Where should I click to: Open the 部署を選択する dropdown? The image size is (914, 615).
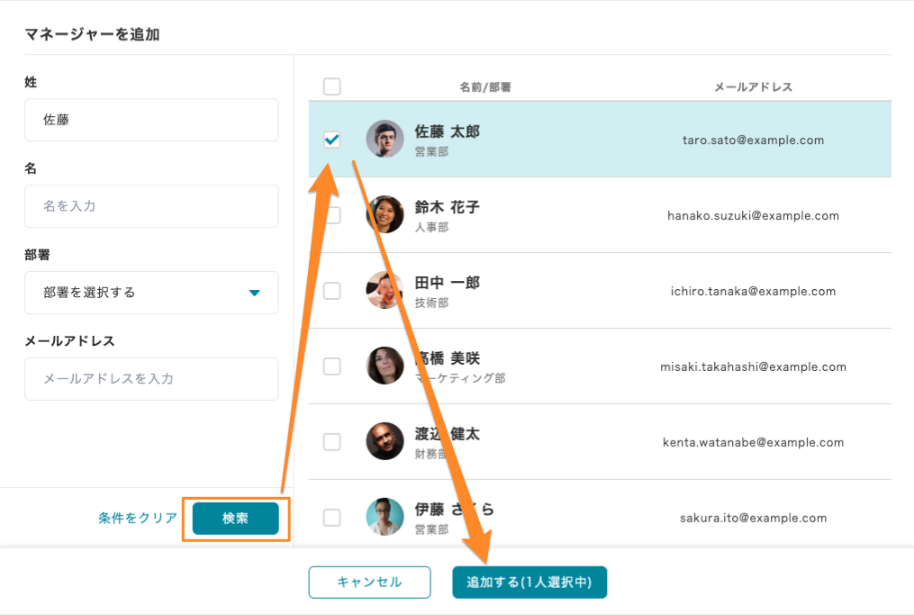(x=151, y=293)
